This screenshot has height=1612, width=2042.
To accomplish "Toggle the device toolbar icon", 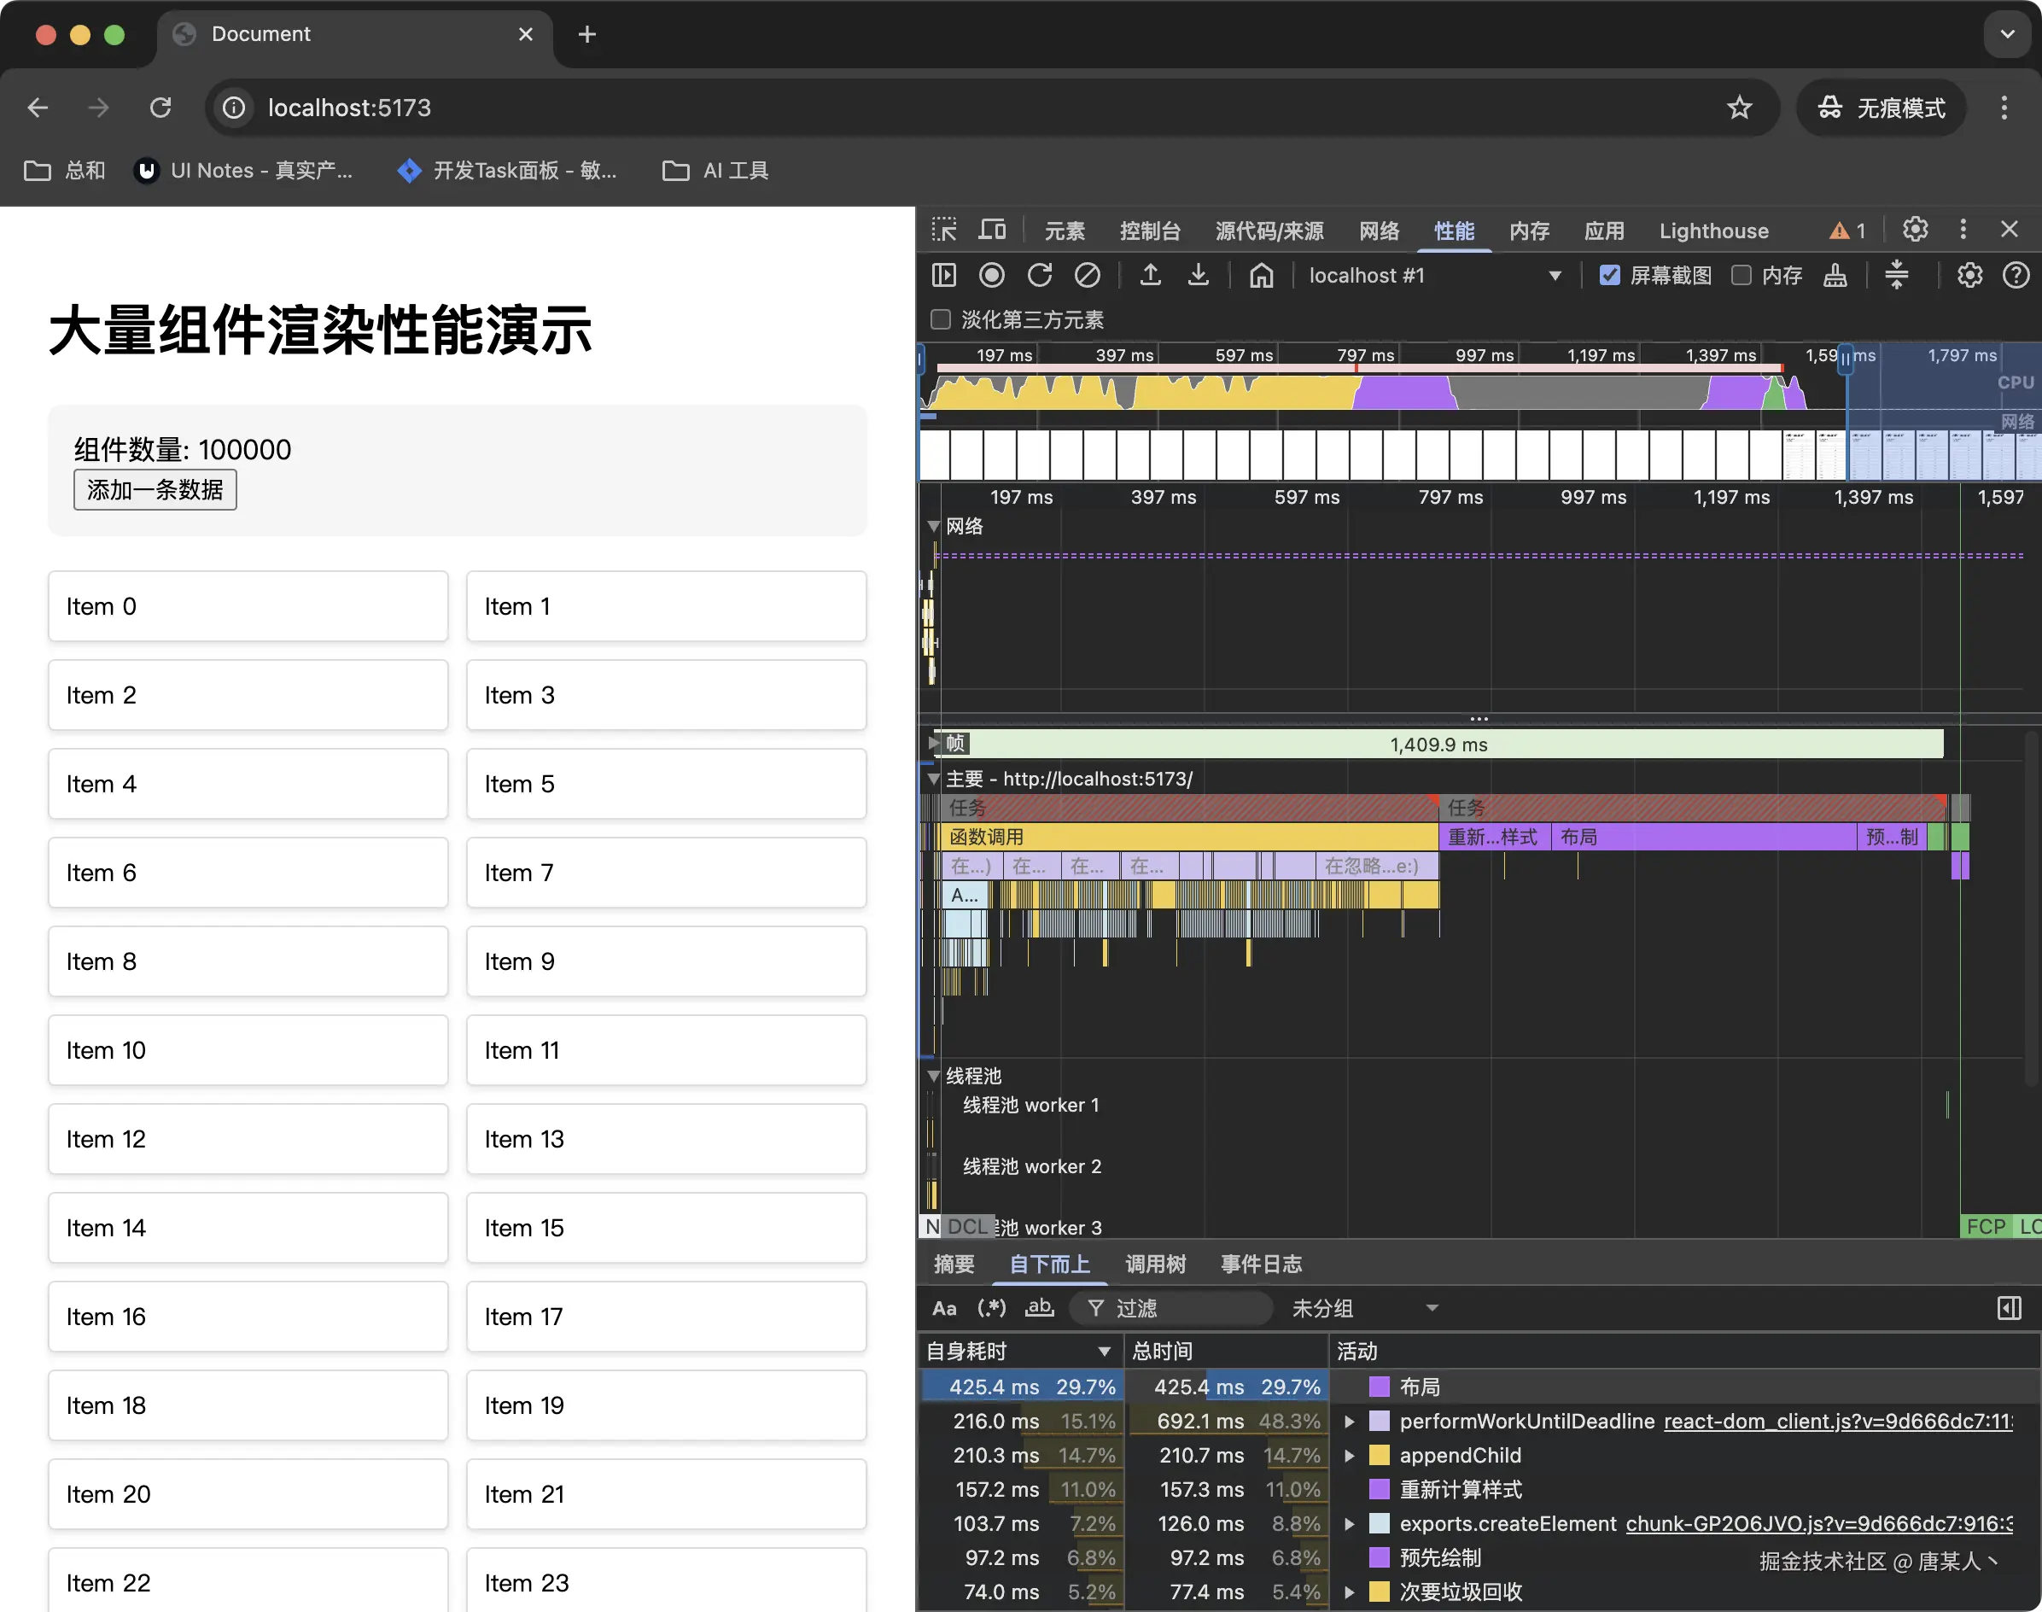I will (992, 230).
